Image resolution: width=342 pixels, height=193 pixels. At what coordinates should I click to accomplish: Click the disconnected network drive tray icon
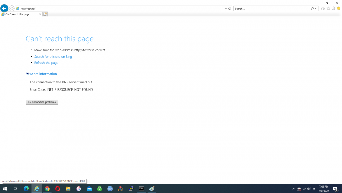(299, 189)
